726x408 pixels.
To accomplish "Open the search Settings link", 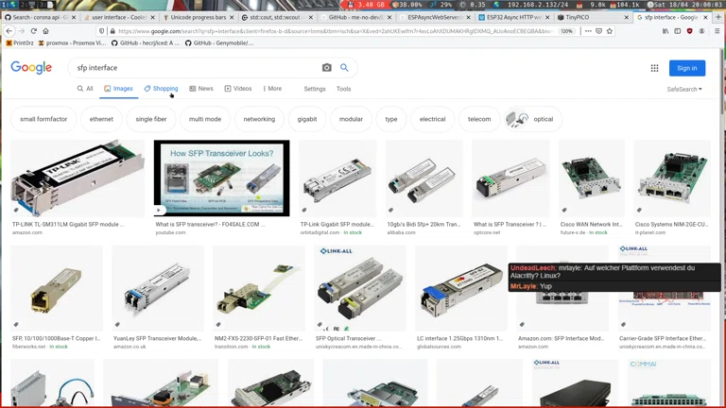I will point(315,89).
